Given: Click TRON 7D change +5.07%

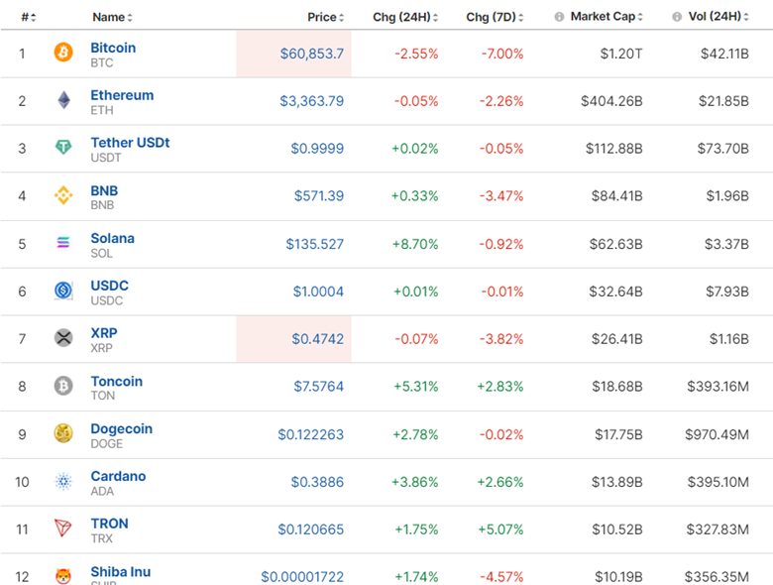Looking at the screenshot, I should [x=500, y=529].
